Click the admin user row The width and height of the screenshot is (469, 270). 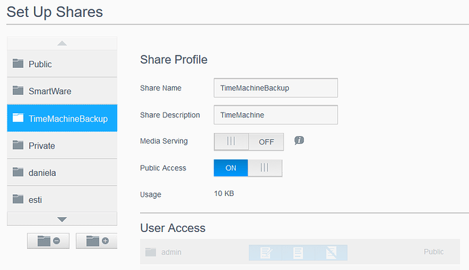(x=300, y=252)
